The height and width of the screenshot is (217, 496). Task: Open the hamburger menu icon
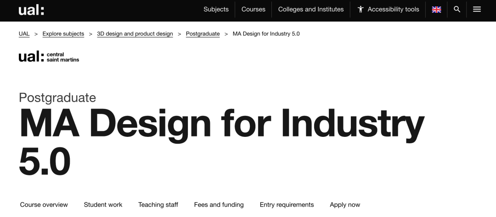coord(477,10)
